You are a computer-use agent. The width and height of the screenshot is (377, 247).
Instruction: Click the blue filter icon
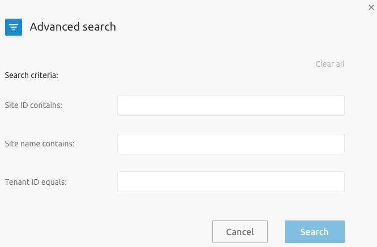tap(14, 27)
